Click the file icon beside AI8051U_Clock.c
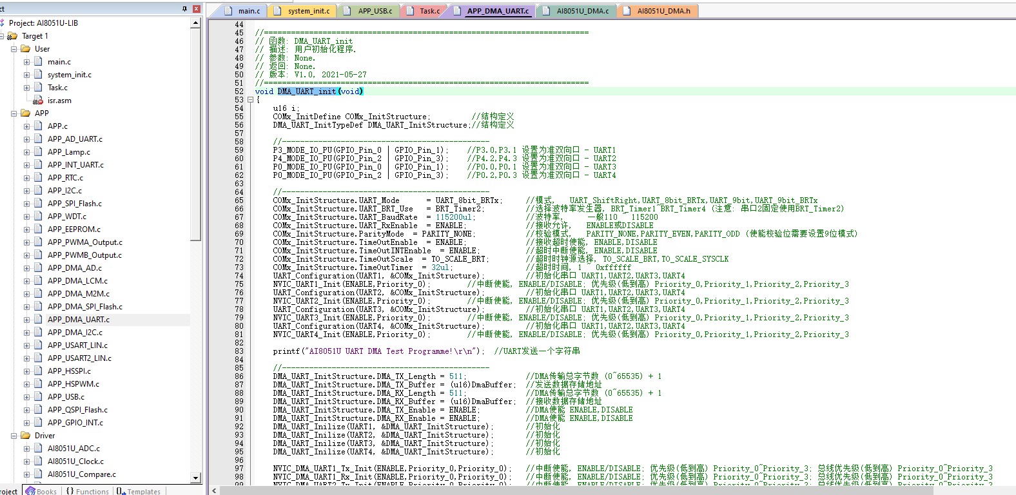1016x495 pixels. (38, 461)
